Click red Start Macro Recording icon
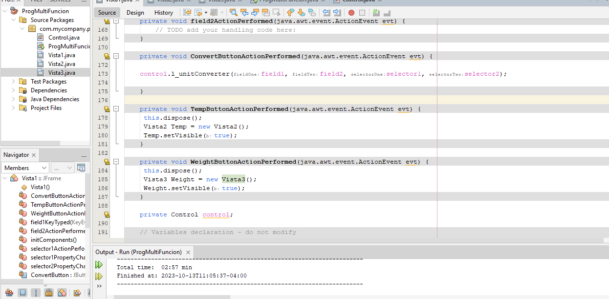 (351, 13)
